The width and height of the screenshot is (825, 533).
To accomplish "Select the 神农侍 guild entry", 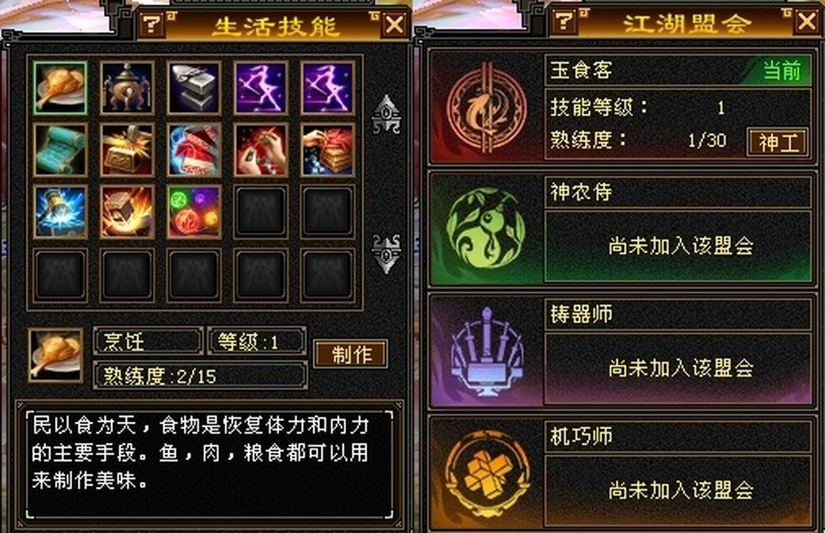I will pos(622,230).
